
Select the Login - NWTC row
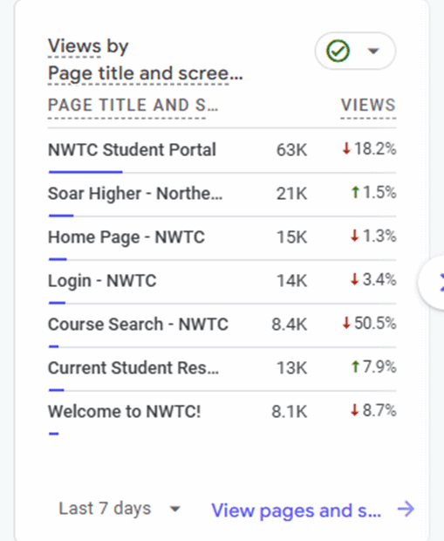222,281
